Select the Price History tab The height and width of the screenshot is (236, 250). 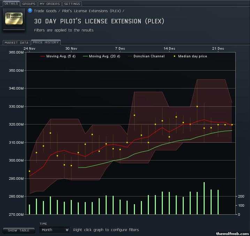tap(46, 42)
